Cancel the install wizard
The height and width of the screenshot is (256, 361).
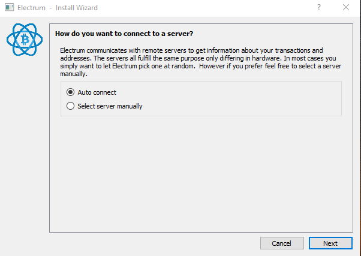point(282,243)
